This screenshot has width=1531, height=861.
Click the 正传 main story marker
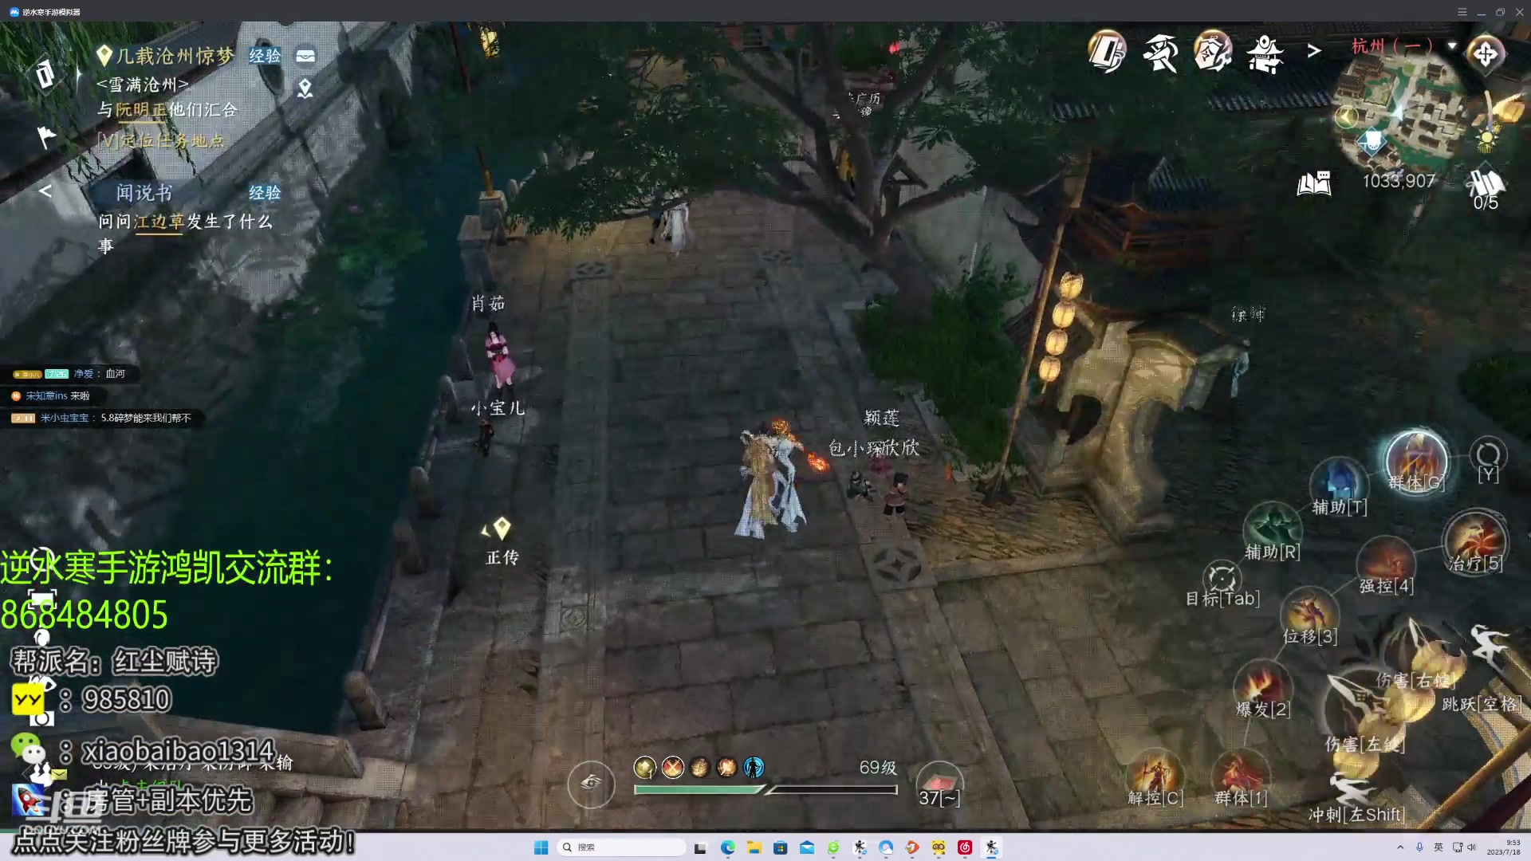coord(502,542)
